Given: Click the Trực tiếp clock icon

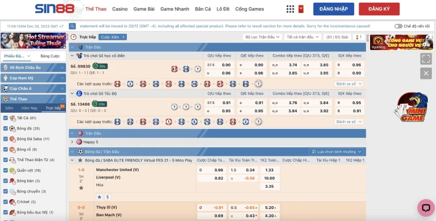Looking at the screenshot, I should [x=74, y=37].
